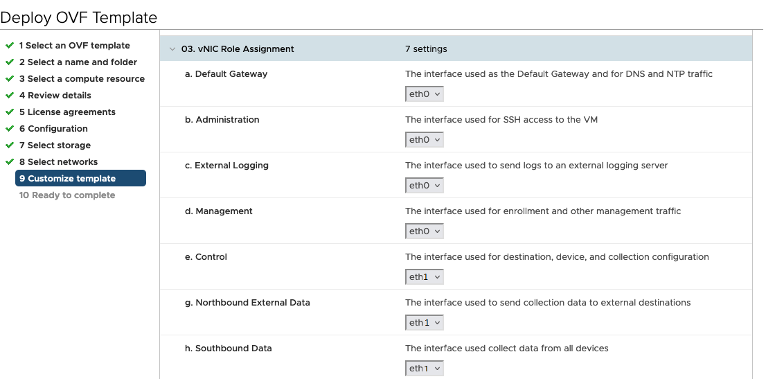Select the highlighted Customize template step
Screen dimensions: 766x379
coord(80,179)
